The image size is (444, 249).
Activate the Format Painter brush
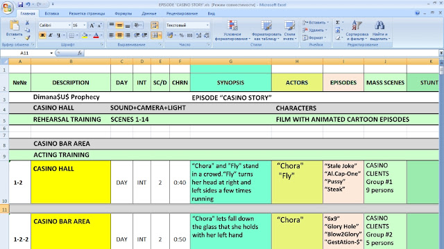pos(27,37)
